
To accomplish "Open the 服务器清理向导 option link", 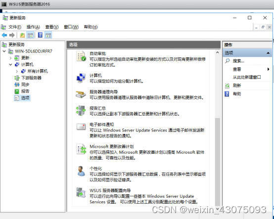I will (x=104, y=92).
